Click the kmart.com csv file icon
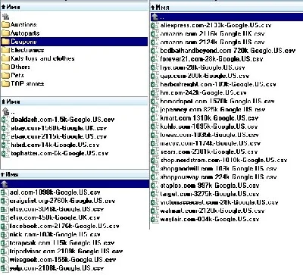 (154, 118)
